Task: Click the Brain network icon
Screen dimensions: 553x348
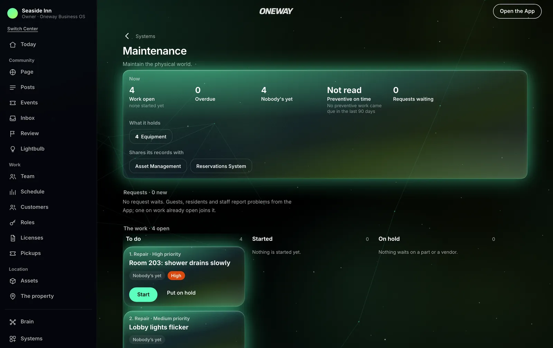Action: pyautogui.click(x=13, y=322)
